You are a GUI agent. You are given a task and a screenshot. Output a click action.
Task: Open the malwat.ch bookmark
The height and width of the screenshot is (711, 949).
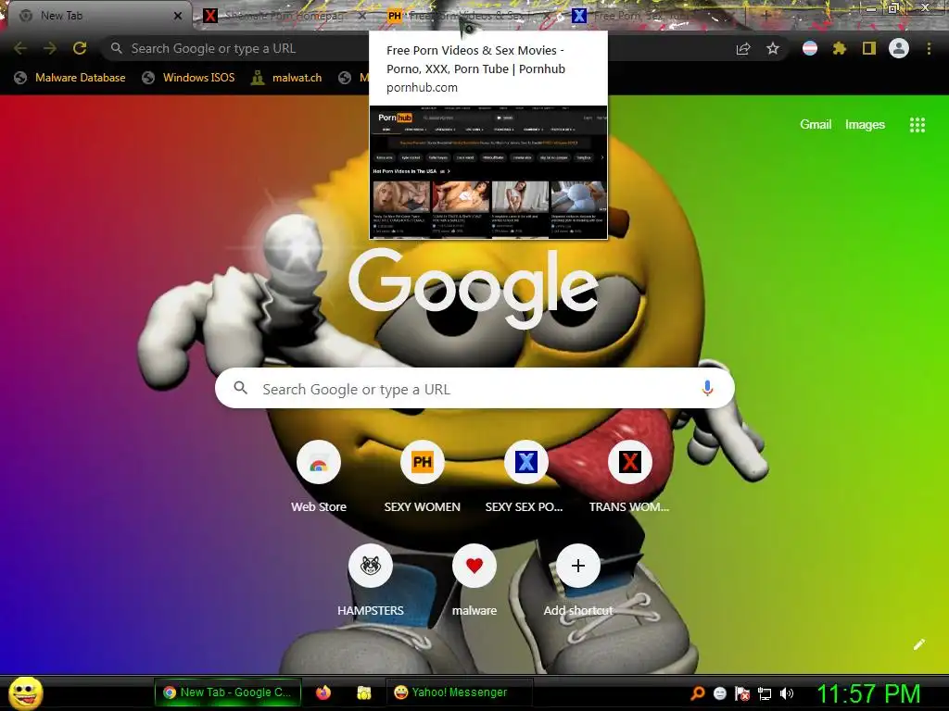(x=287, y=78)
